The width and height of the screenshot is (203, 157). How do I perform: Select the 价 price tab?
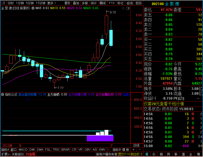(x=154, y=154)
